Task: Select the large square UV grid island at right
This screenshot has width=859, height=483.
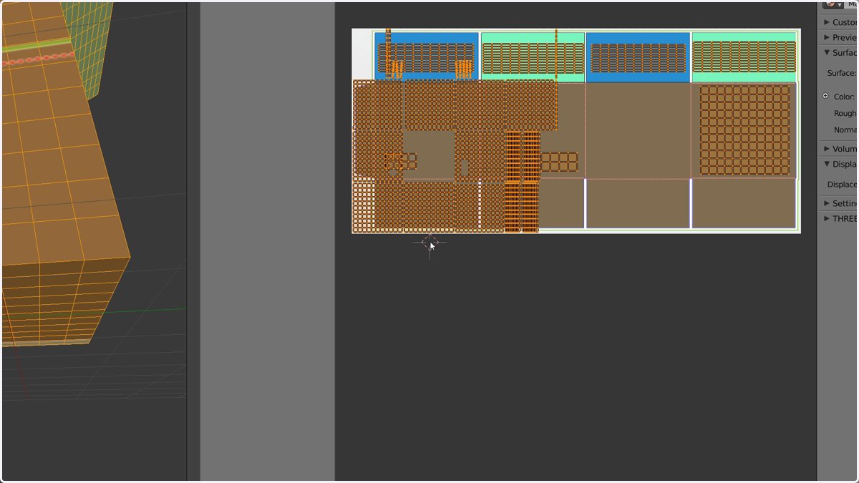Action: (x=744, y=130)
